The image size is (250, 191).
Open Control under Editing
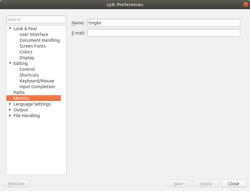point(27,69)
